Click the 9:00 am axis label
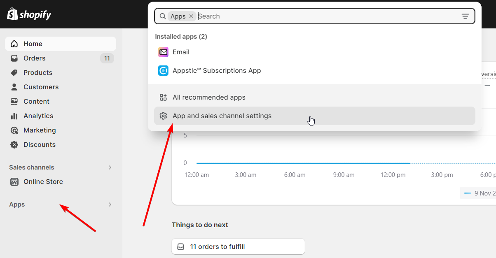 [x=344, y=175]
